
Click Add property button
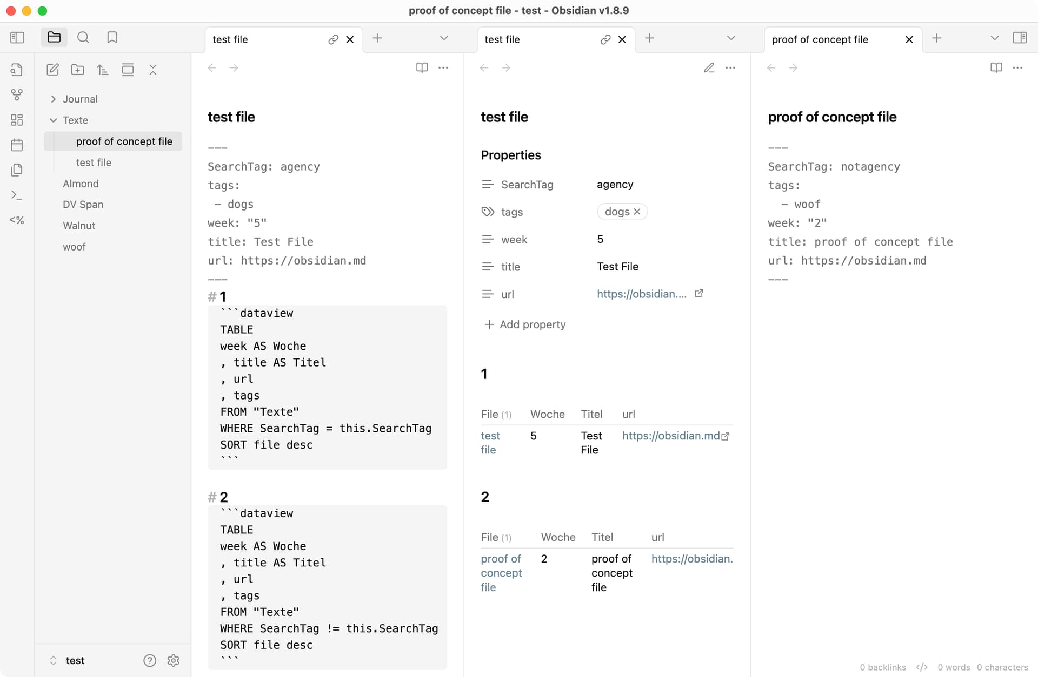[525, 324]
